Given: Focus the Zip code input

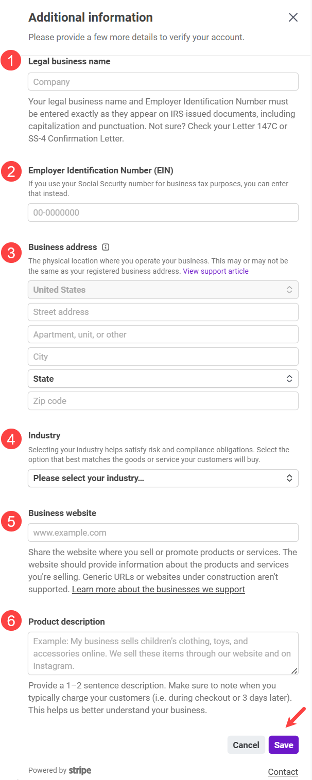Looking at the screenshot, I should point(163,401).
